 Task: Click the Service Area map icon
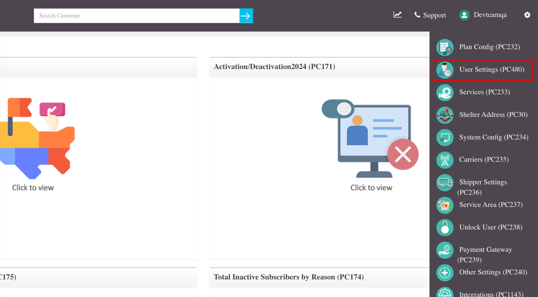pyautogui.click(x=445, y=205)
